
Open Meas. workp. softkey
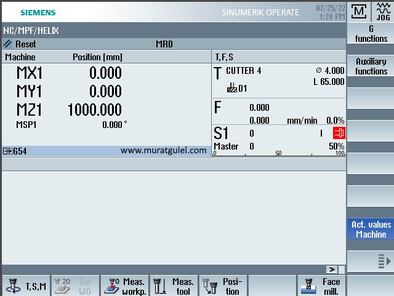tap(124, 286)
